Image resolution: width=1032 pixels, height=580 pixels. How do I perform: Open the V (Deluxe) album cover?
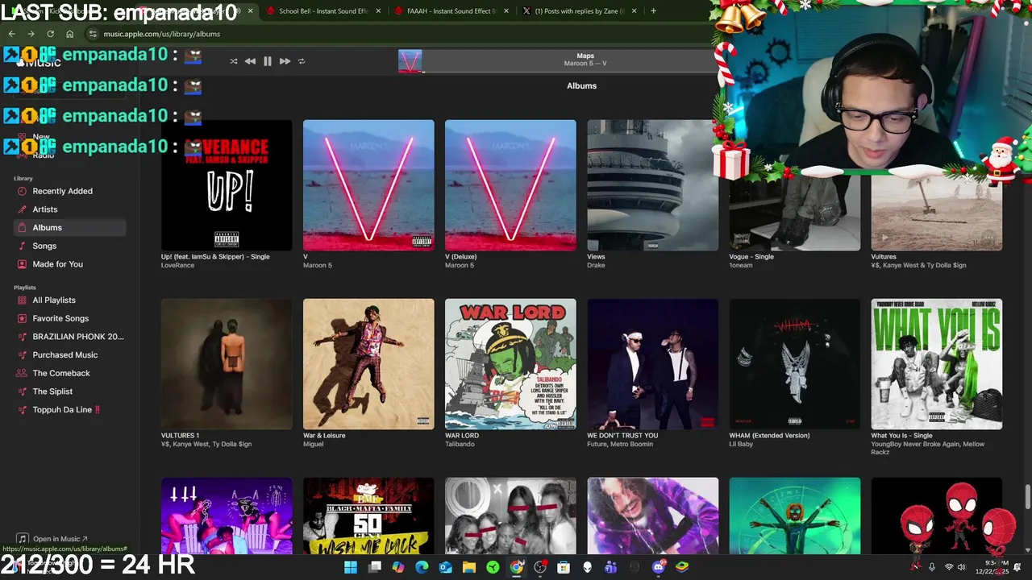click(510, 185)
